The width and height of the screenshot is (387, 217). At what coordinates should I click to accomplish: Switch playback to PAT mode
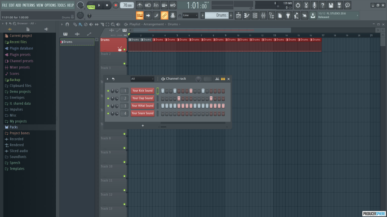tap(91, 3)
